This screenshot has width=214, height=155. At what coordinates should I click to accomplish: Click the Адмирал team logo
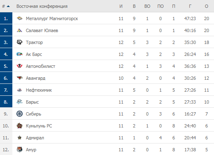click(x=19, y=138)
